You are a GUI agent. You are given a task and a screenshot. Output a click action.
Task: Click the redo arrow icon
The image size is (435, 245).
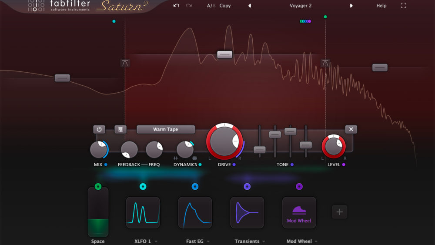click(x=189, y=6)
